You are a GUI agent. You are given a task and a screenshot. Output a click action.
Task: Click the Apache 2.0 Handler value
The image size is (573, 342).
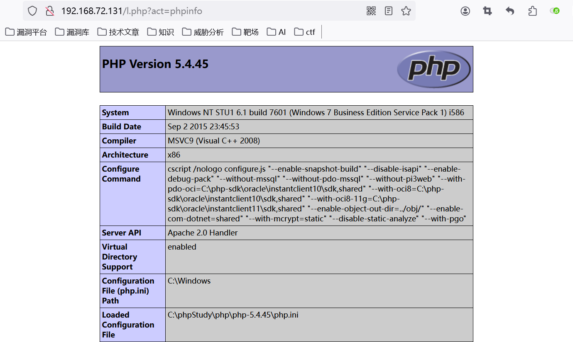tap(203, 233)
